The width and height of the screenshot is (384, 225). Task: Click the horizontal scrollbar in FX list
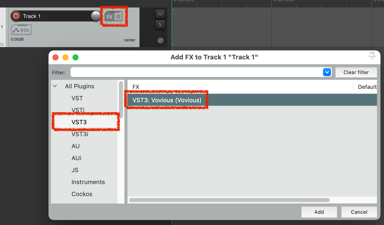click(229, 200)
